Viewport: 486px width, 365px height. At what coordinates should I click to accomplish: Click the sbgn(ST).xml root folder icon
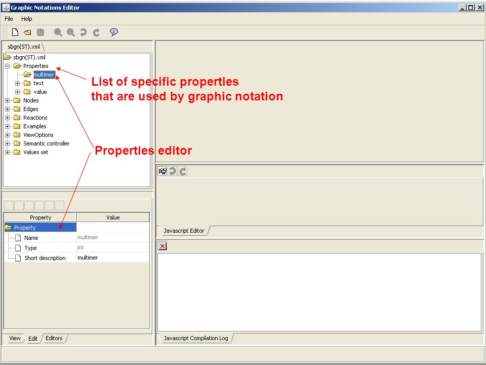[x=8, y=57]
